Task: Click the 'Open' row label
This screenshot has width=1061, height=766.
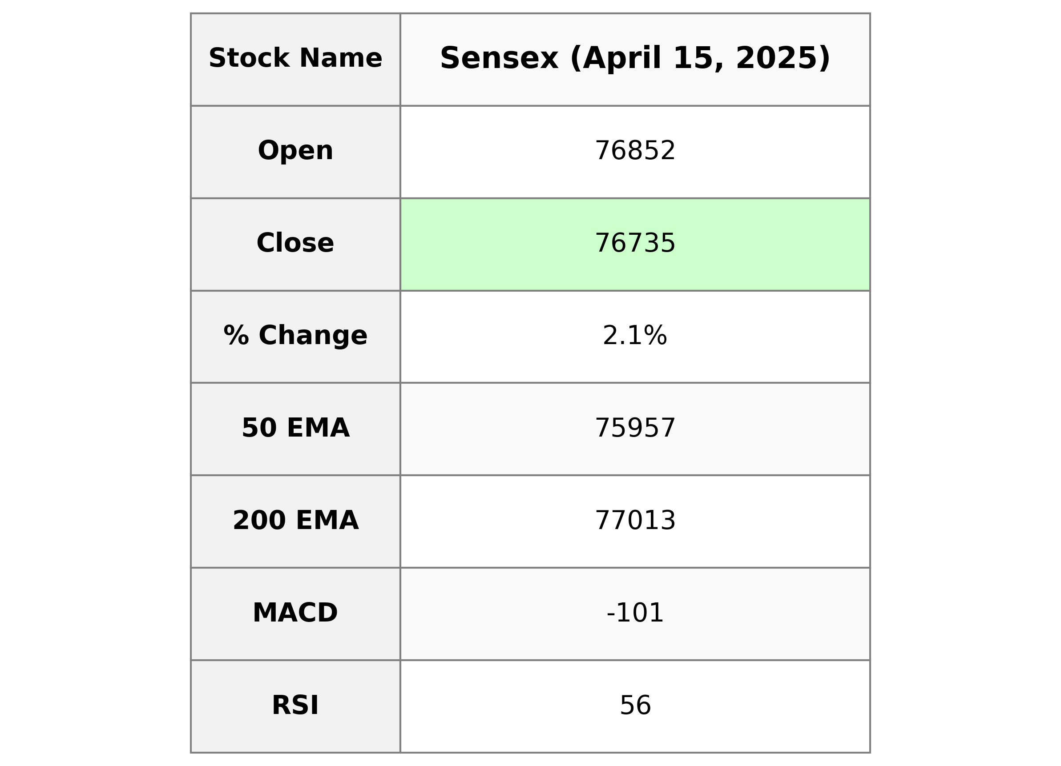Action: point(295,151)
